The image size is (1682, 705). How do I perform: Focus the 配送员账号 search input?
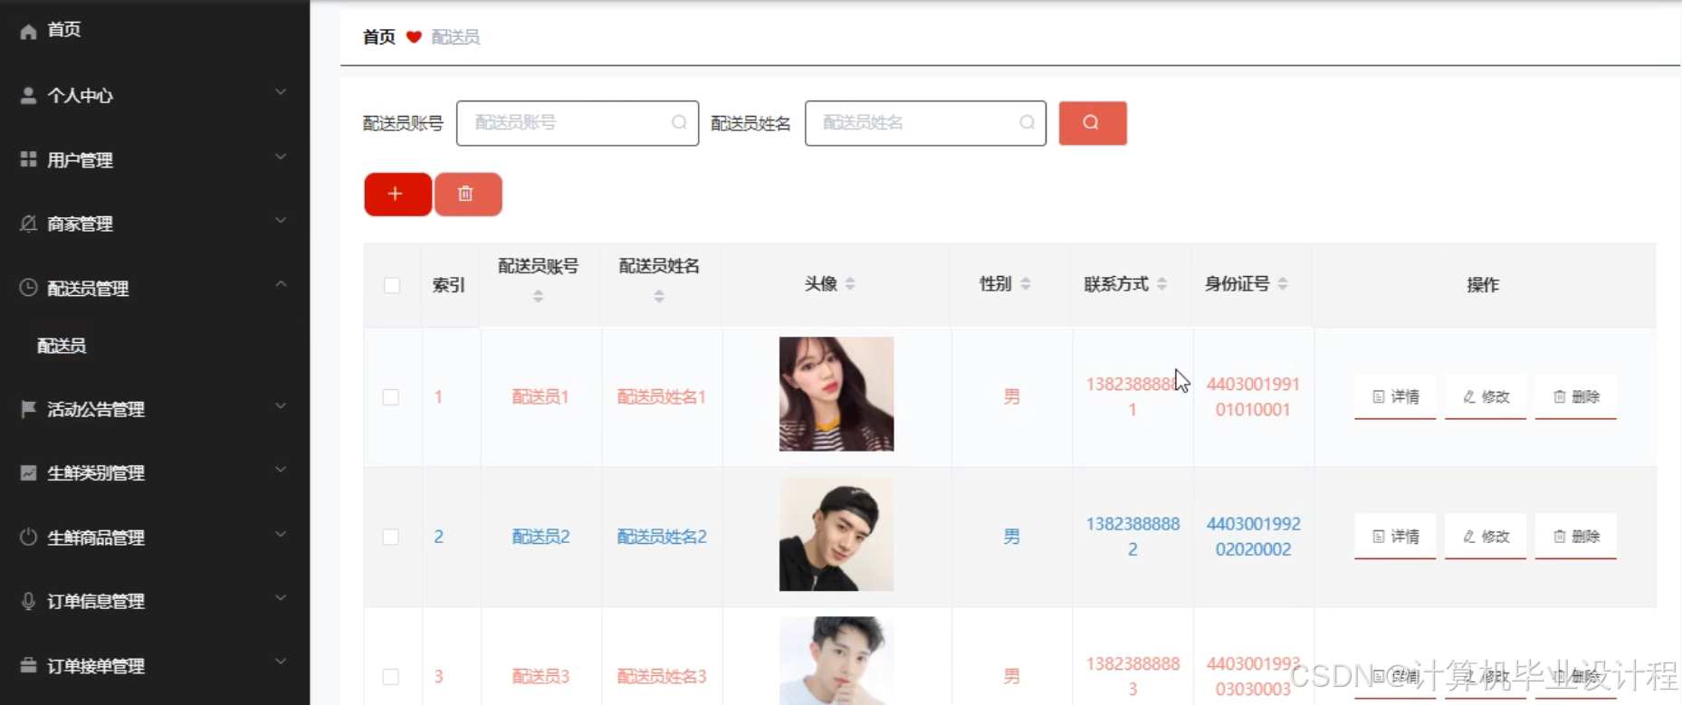point(578,123)
